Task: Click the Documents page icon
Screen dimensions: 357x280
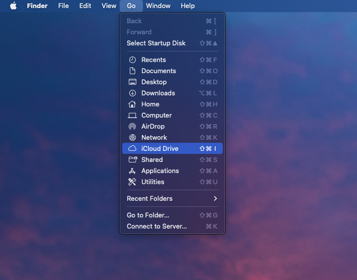Action: (132, 71)
